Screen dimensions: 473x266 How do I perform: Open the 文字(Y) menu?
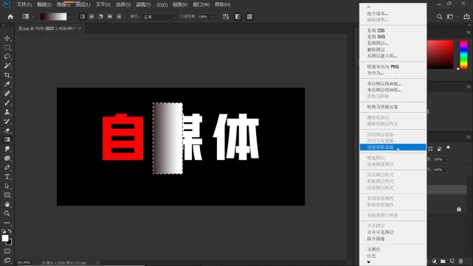tap(103, 4)
